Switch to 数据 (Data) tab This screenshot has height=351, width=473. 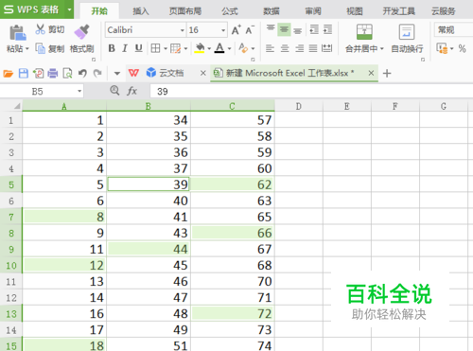point(272,11)
